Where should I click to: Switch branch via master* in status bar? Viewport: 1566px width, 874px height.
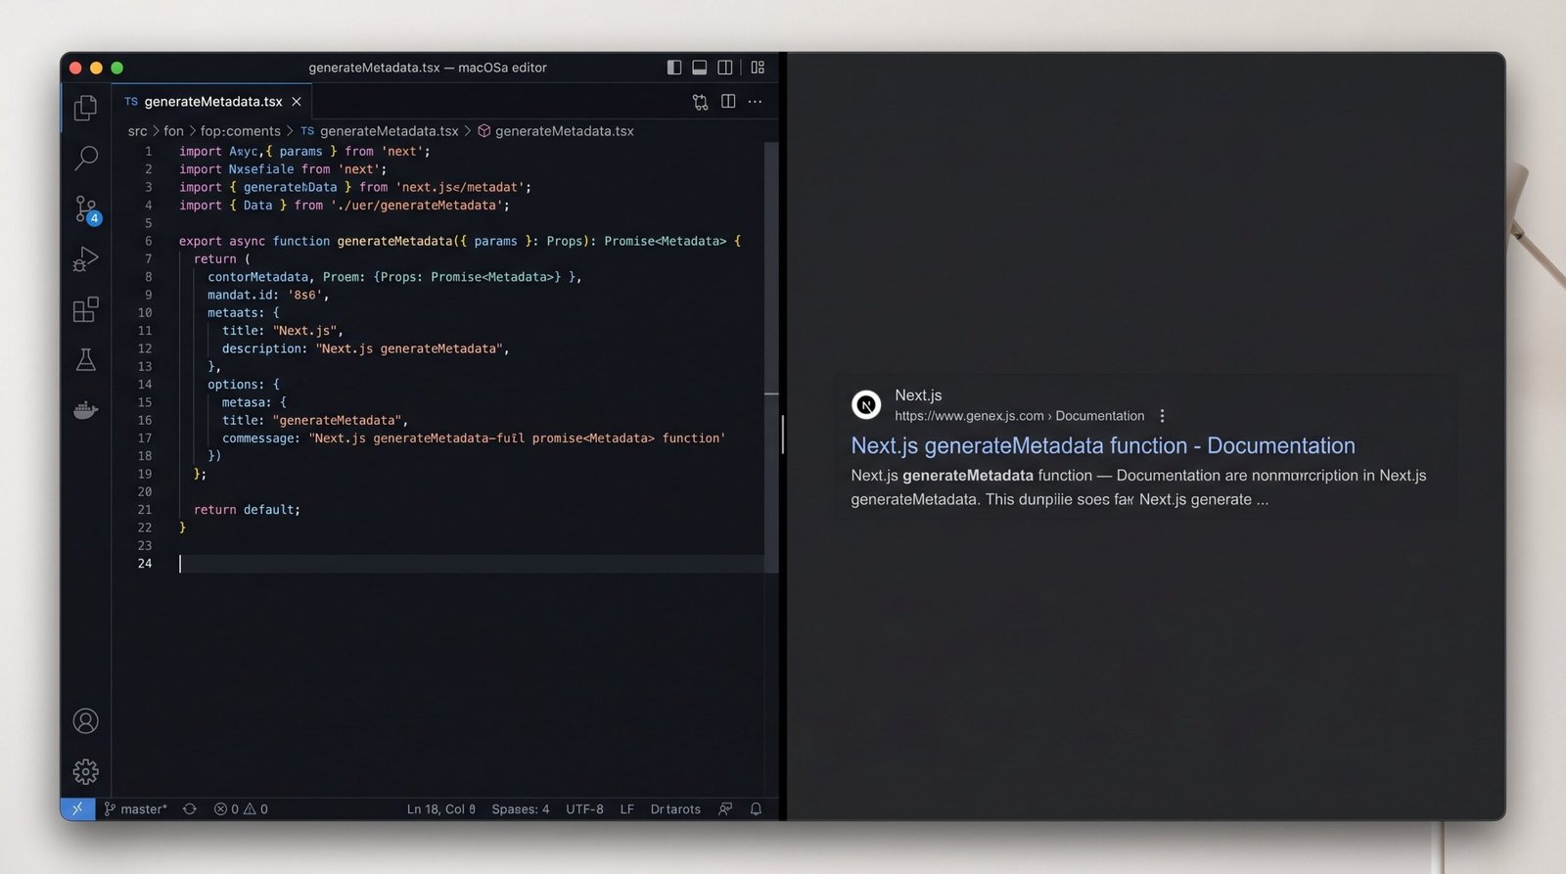136,809
